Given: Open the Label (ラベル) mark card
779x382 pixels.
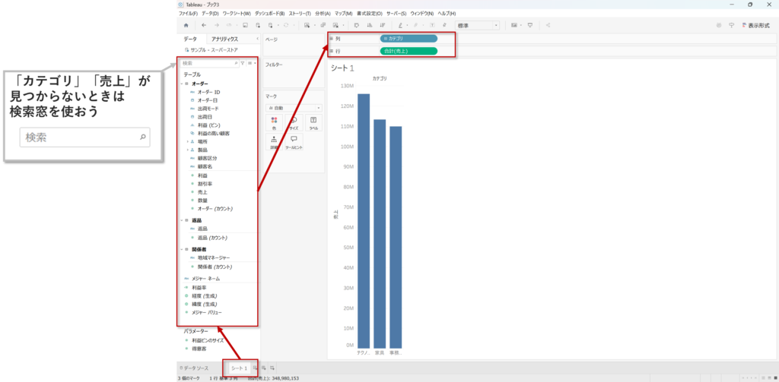Looking at the screenshot, I should click(x=313, y=123).
